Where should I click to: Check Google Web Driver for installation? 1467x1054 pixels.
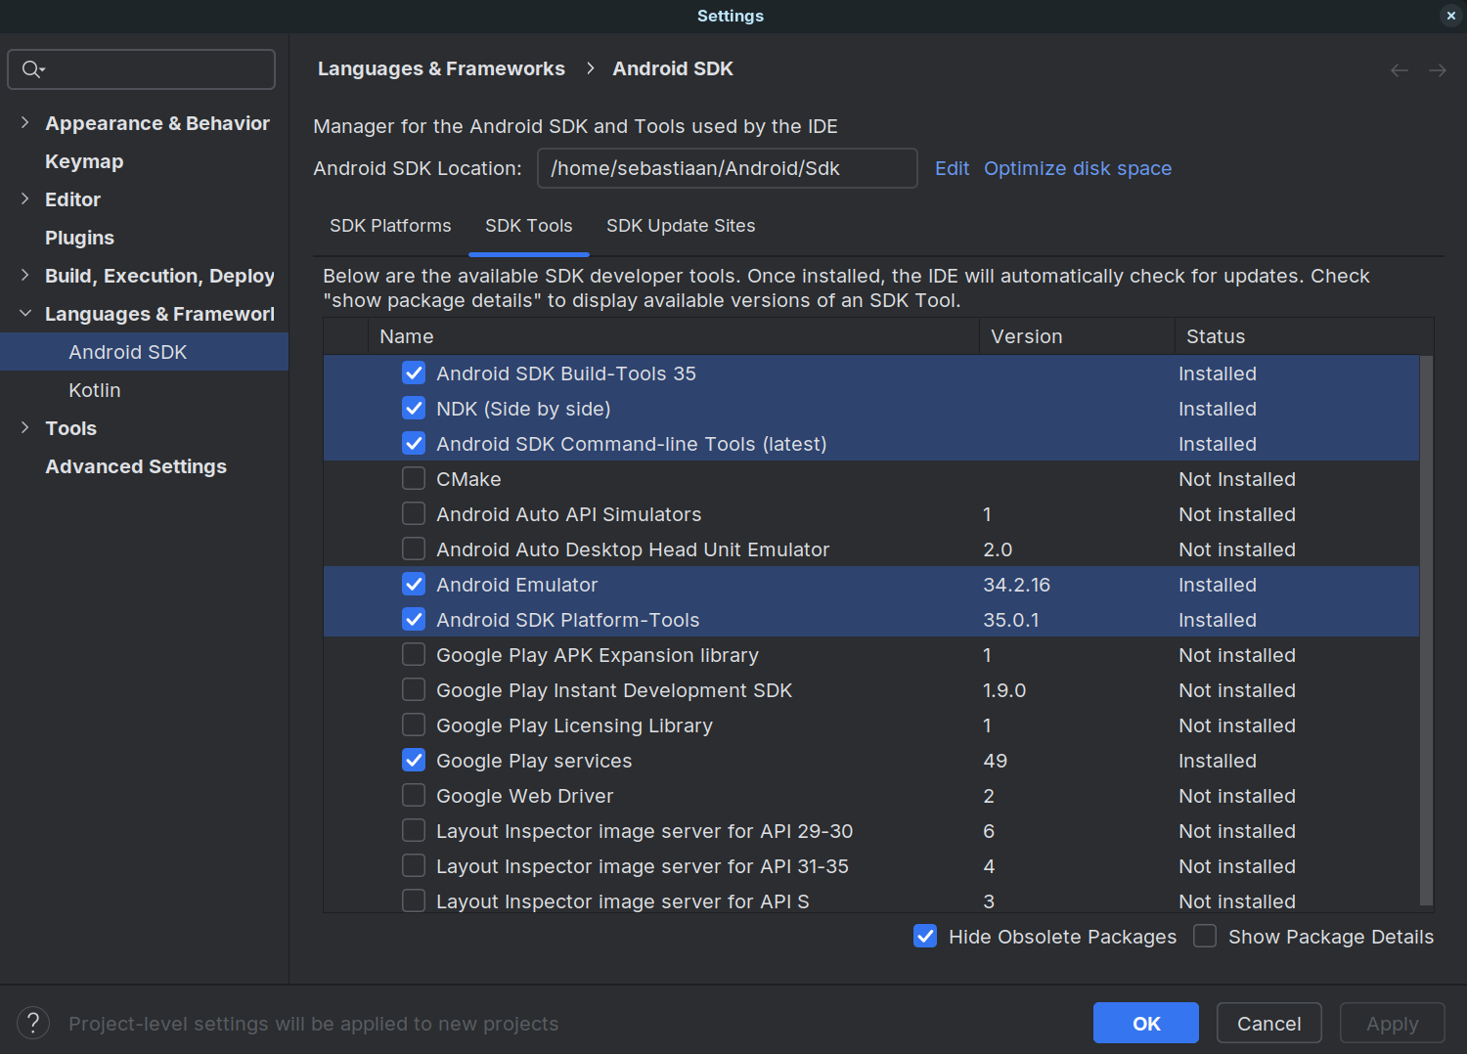click(413, 795)
